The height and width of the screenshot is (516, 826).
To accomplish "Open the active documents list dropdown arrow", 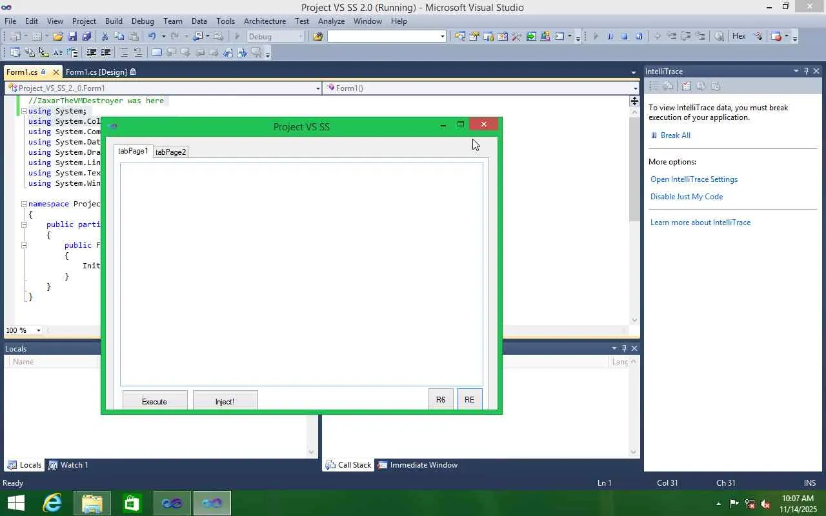I will 634,72.
